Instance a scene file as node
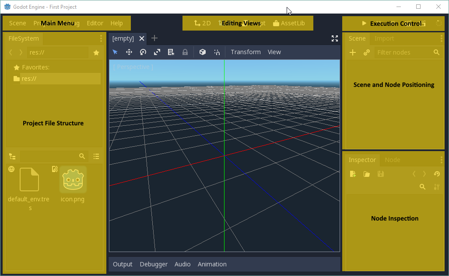 [x=367, y=52]
